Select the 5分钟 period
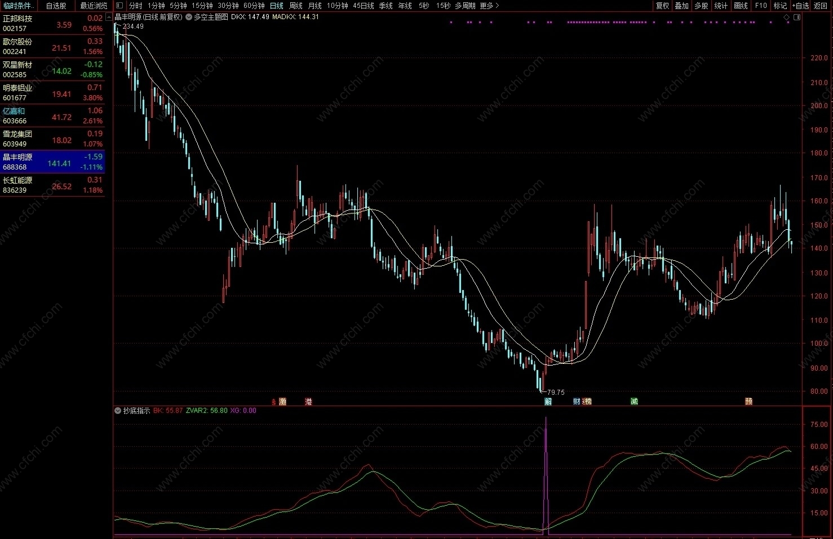Image resolution: width=833 pixels, height=539 pixels. pos(178,6)
